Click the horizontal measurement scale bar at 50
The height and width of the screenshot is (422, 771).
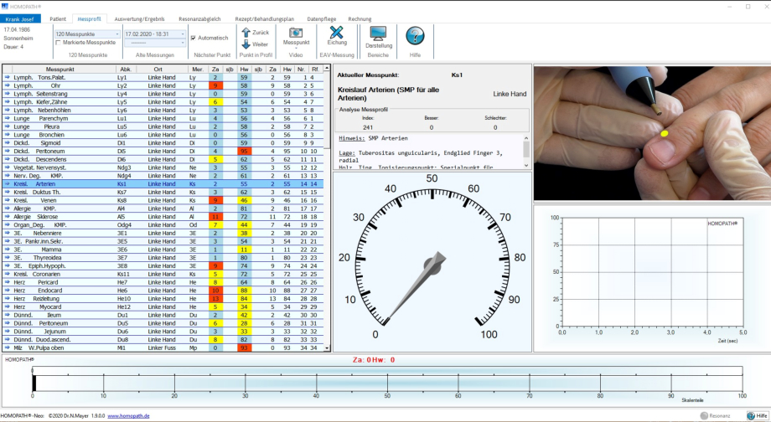point(387,381)
